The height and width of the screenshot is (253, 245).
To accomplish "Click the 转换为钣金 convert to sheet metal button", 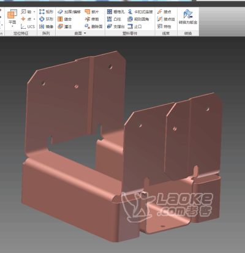I will (x=188, y=17).
